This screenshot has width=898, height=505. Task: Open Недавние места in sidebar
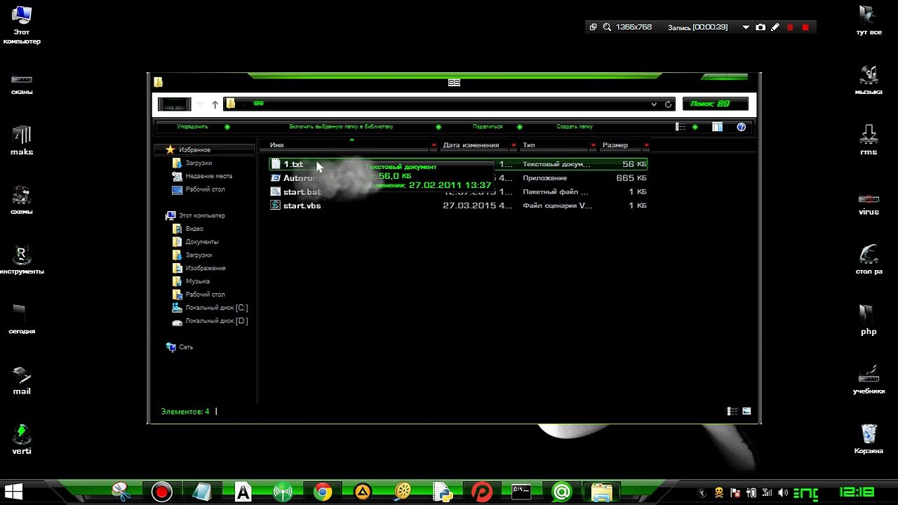pyautogui.click(x=208, y=176)
